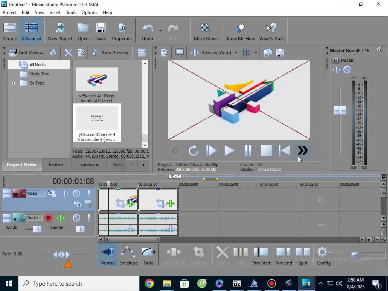Switch to Simple mode layout
The height and width of the screenshot is (291, 388).
click(x=10, y=31)
